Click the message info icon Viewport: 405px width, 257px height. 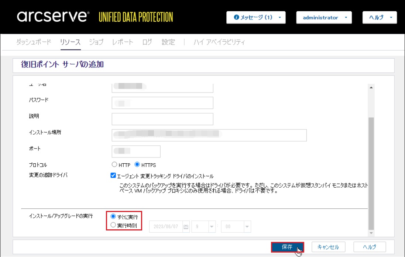point(236,17)
